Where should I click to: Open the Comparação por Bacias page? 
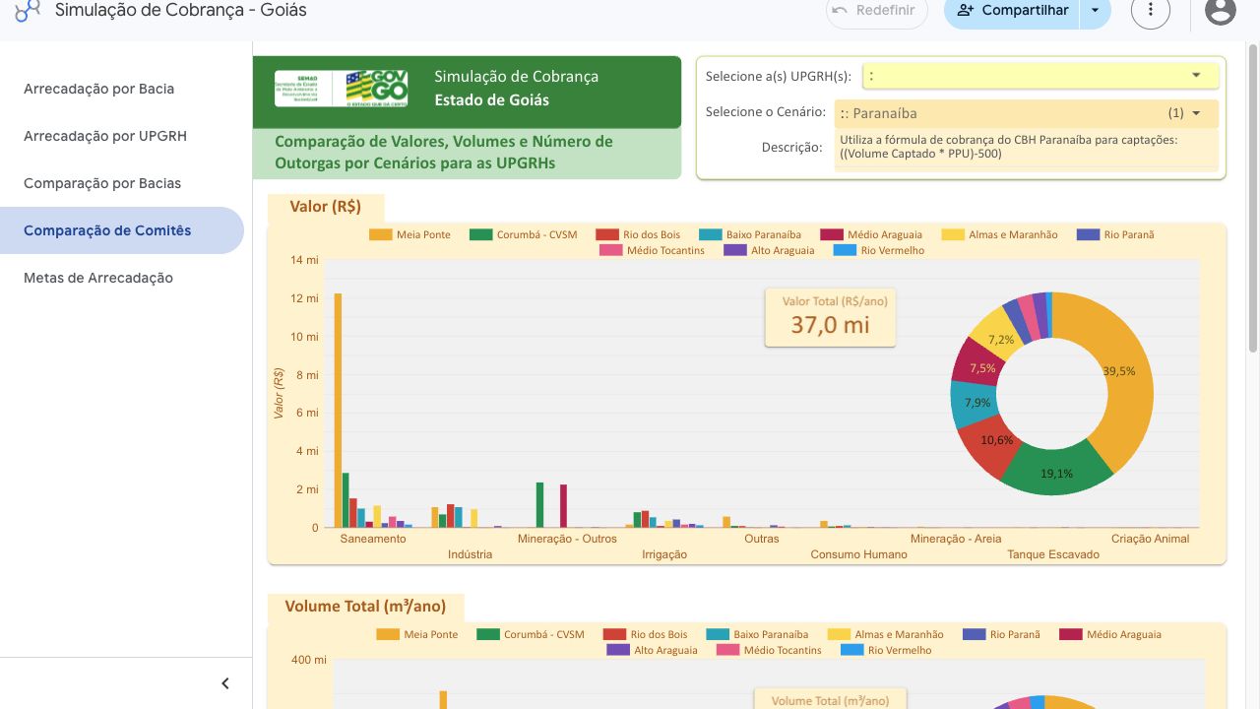(102, 183)
